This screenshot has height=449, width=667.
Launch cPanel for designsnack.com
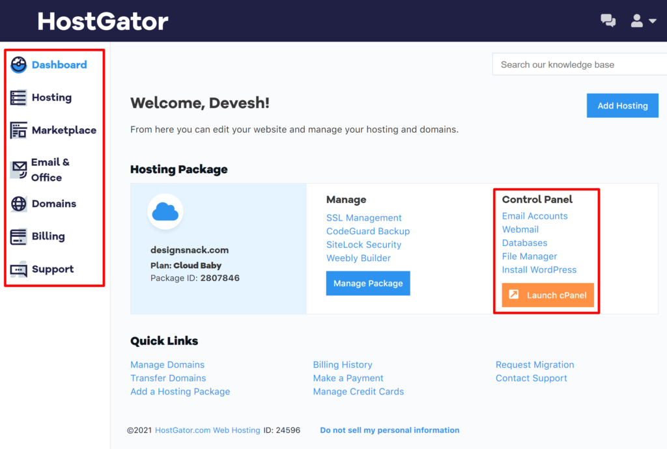pyautogui.click(x=547, y=295)
